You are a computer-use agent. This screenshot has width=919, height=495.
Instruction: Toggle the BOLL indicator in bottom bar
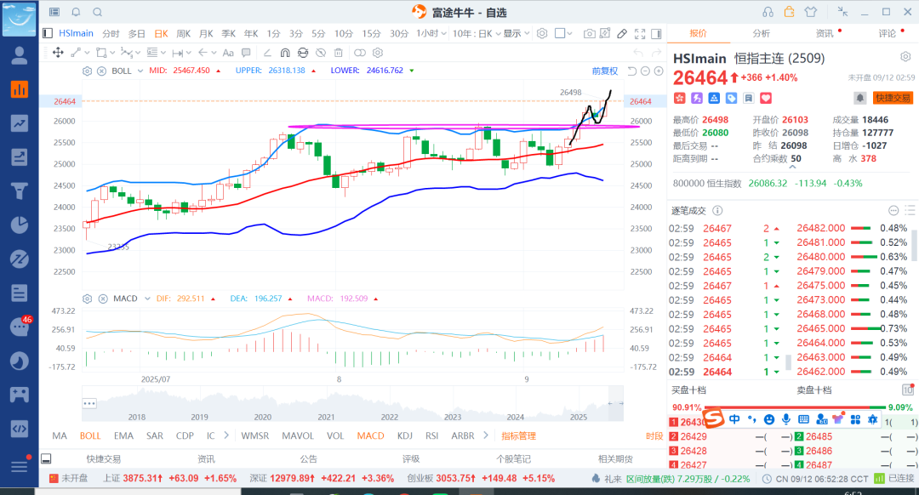coord(90,435)
